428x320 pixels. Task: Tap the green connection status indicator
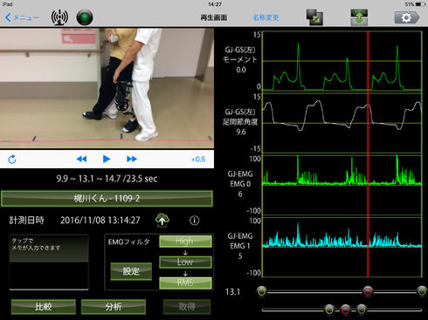click(x=85, y=17)
